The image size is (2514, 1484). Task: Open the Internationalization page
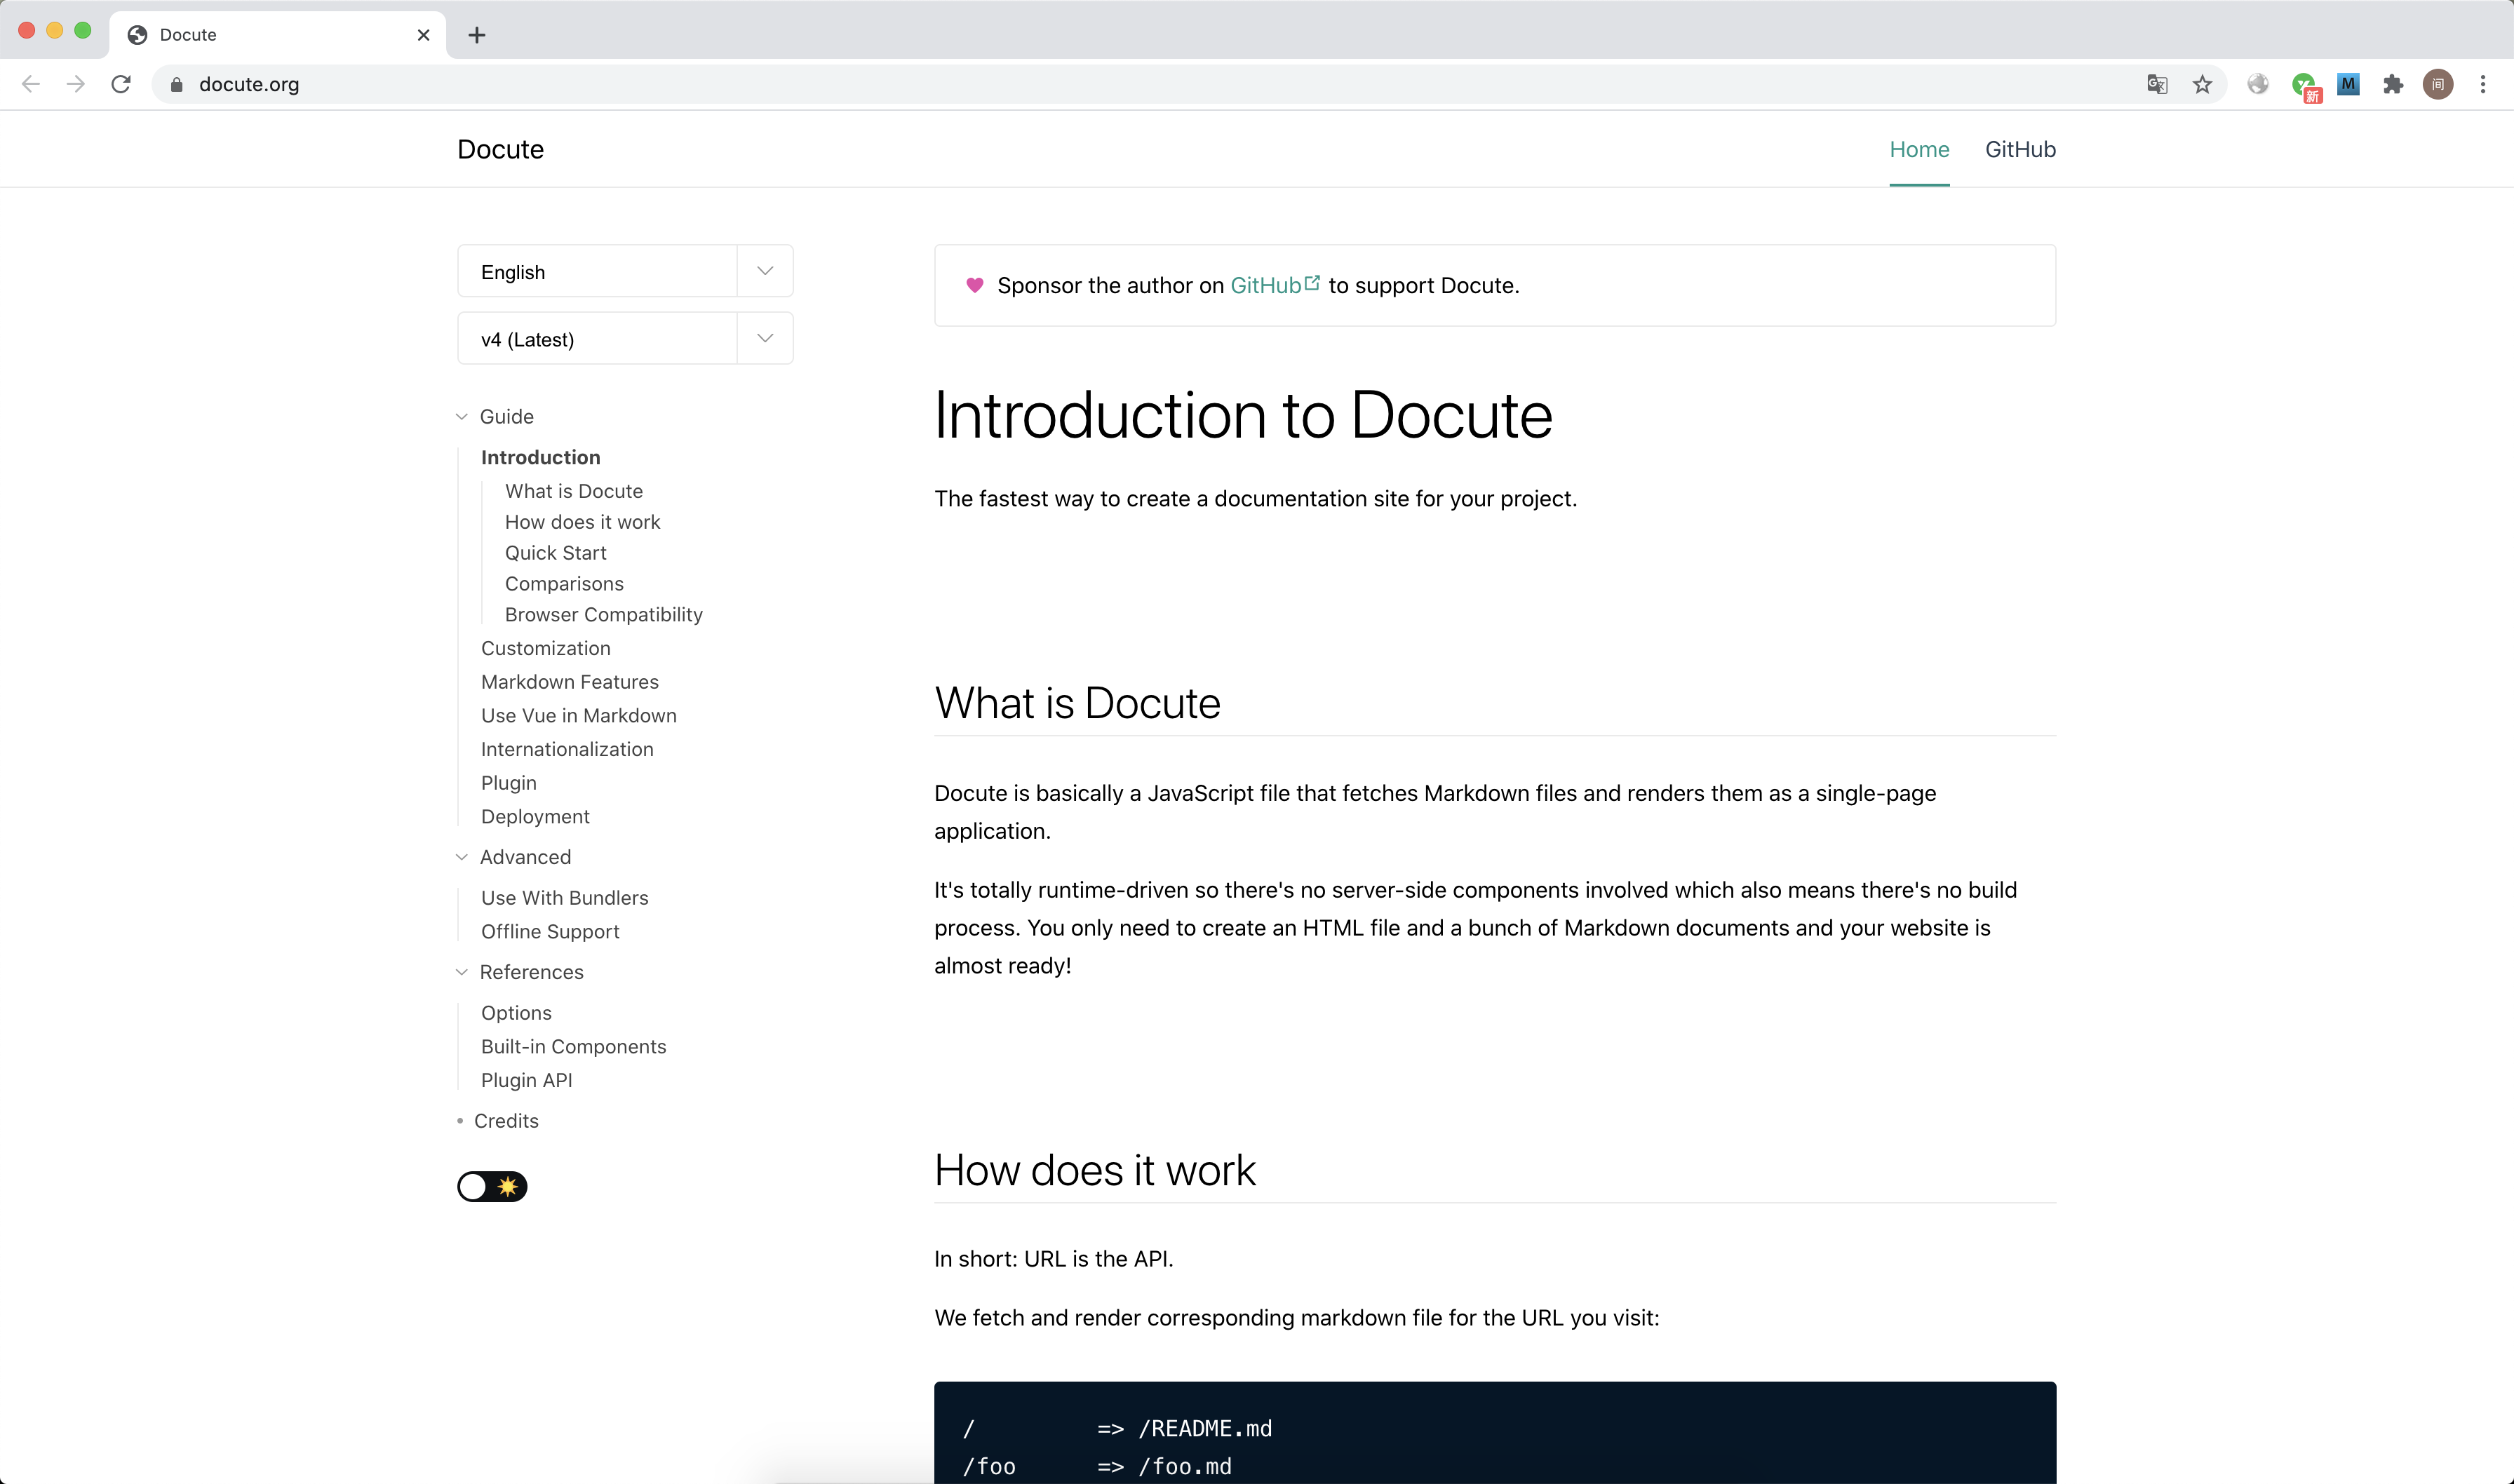pyautogui.click(x=567, y=749)
